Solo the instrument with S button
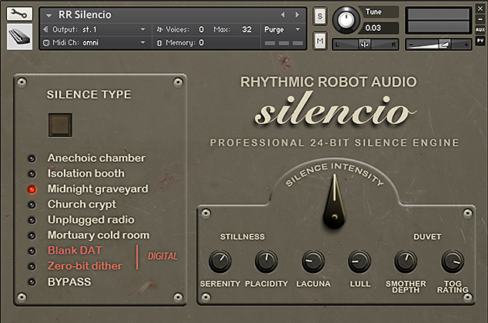The width and height of the screenshot is (488, 323). pos(319,16)
